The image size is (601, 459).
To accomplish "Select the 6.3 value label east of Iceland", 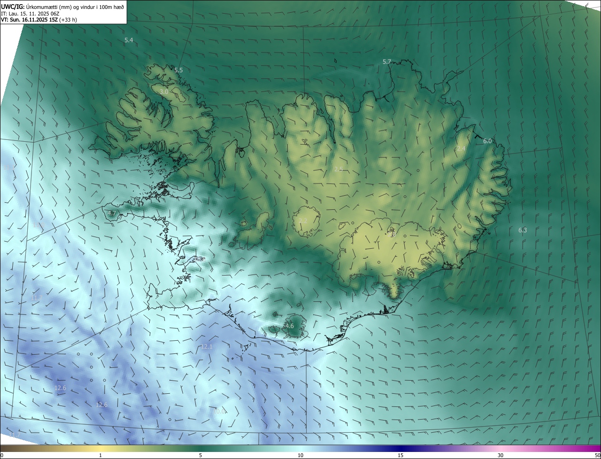I will tap(523, 230).
